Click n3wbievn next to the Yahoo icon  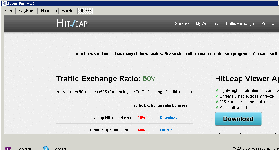[x=23, y=148]
